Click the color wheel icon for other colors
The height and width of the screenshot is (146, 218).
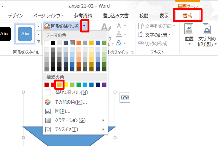[48, 102]
